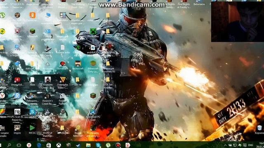This screenshot has height=148, width=264.
Task: Open Steam from the taskbar
Action: coord(78,145)
